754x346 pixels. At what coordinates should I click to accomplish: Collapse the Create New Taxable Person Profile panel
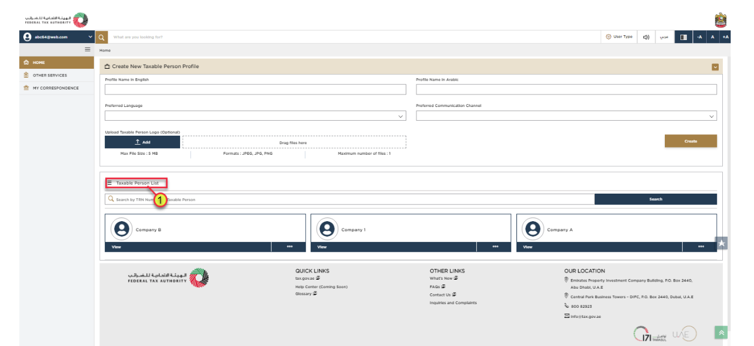click(715, 66)
